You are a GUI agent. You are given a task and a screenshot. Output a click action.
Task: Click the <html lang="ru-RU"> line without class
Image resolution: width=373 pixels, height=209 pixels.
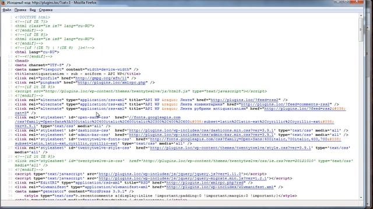click(37, 52)
